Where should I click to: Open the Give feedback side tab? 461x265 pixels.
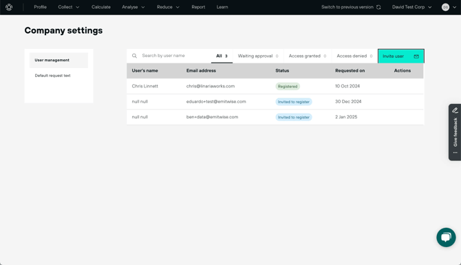coord(455,132)
